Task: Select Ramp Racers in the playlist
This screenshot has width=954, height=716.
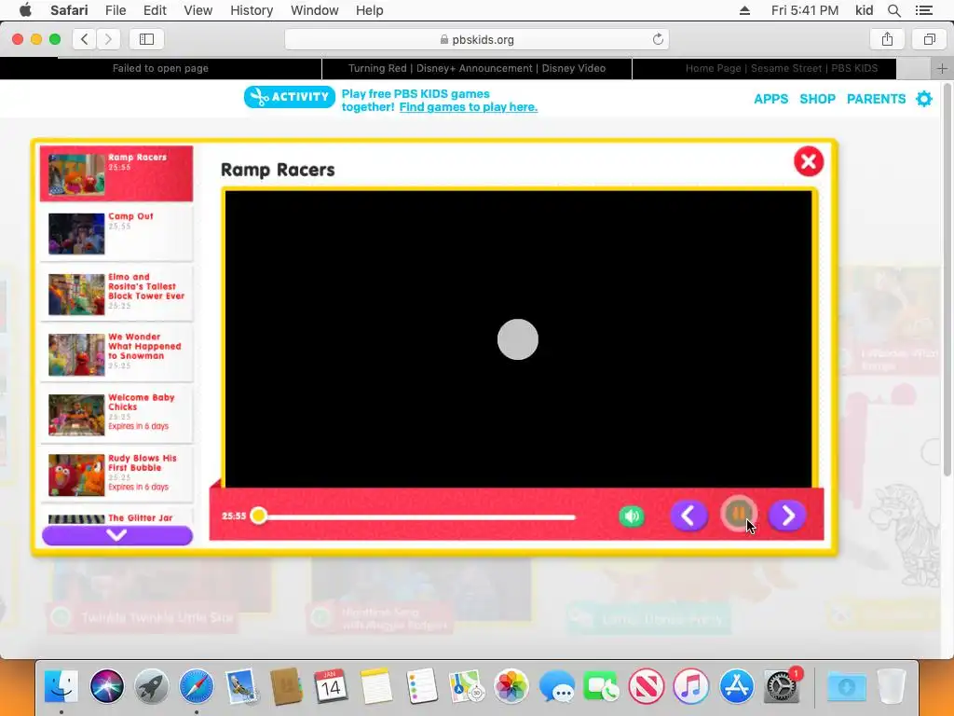Action: (116, 173)
